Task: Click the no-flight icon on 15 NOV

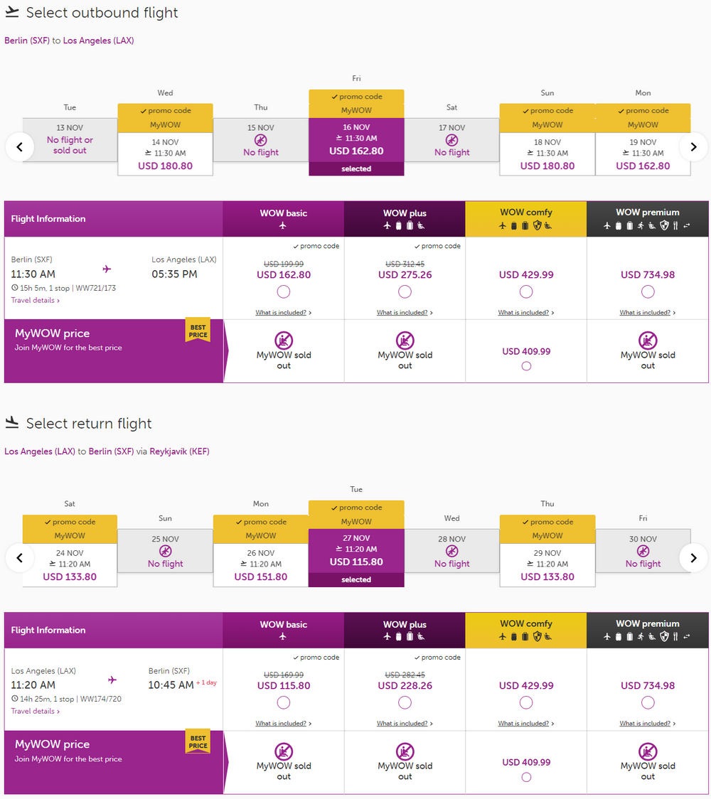Action: (x=260, y=140)
